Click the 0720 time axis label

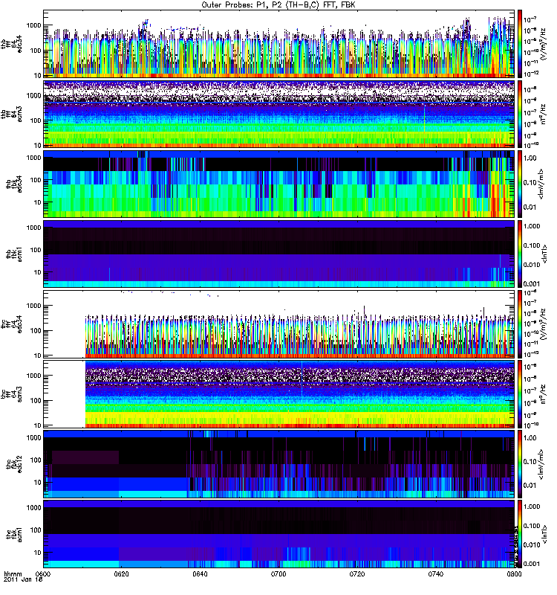[x=357, y=574]
